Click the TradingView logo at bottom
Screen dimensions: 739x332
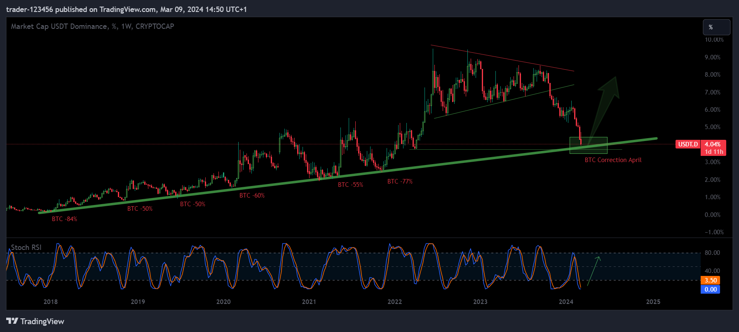pyautogui.click(x=35, y=321)
